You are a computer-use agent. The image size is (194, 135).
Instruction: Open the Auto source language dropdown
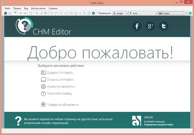click(143, 13)
